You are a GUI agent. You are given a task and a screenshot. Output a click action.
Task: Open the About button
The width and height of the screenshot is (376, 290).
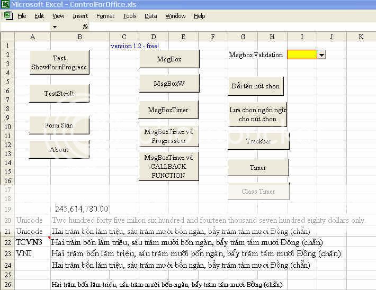[59, 149]
